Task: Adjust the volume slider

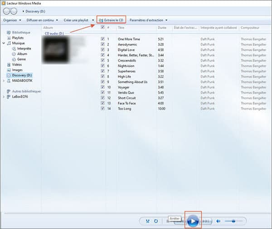Action: pos(233,221)
